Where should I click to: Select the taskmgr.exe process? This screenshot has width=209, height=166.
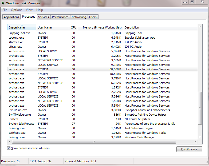point(102,137)
